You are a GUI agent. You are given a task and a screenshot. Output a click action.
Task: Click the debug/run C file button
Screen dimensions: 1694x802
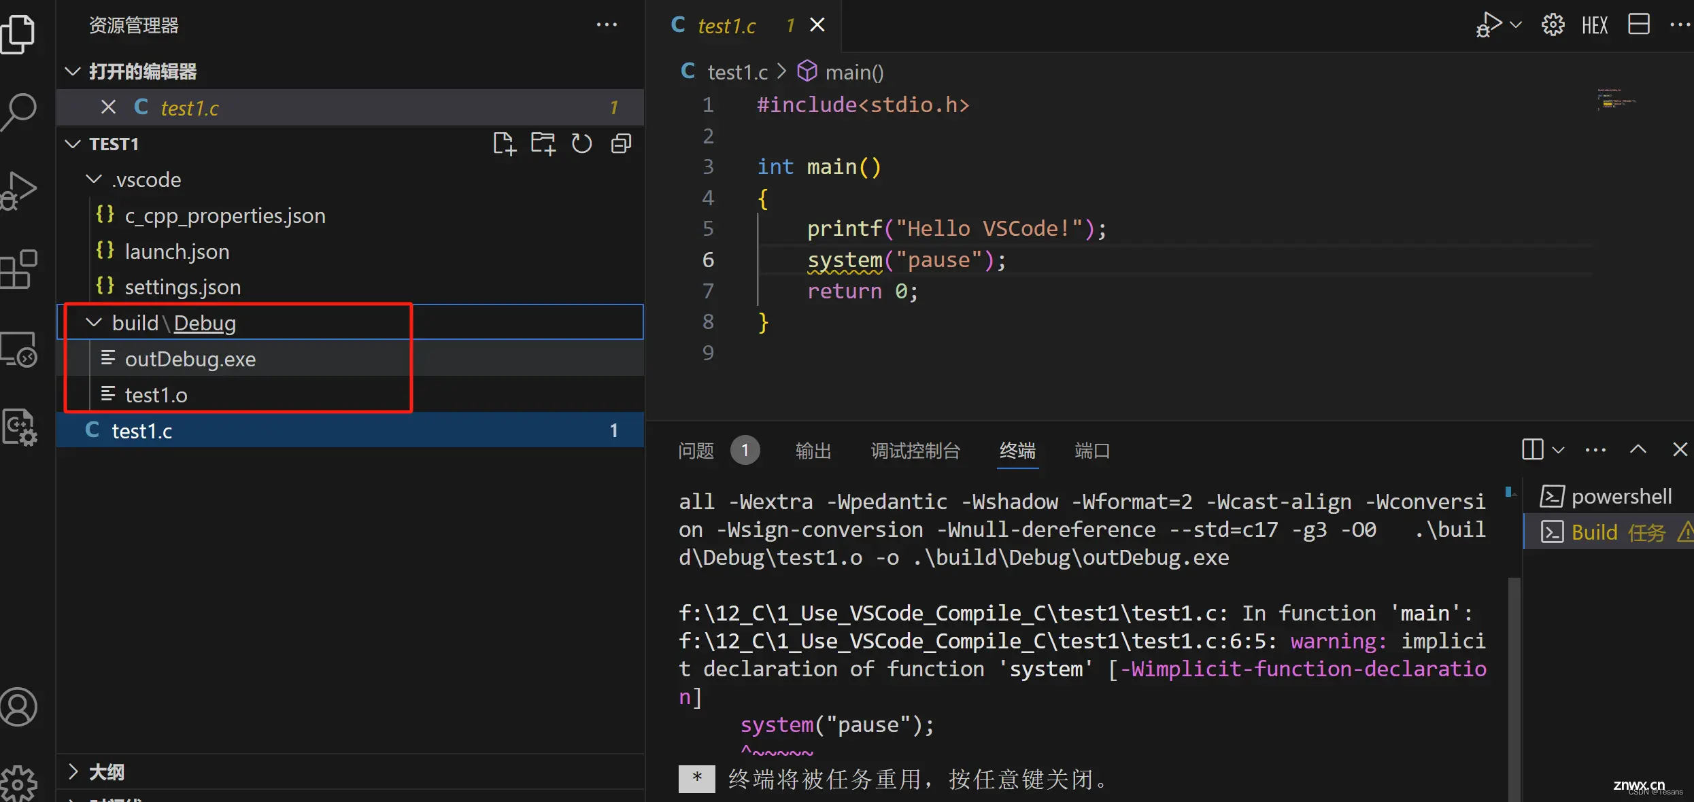click(1489, 25)
